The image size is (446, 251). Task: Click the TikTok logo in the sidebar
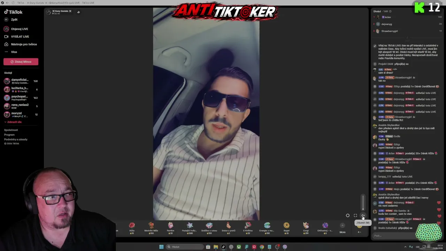point(13,12)
